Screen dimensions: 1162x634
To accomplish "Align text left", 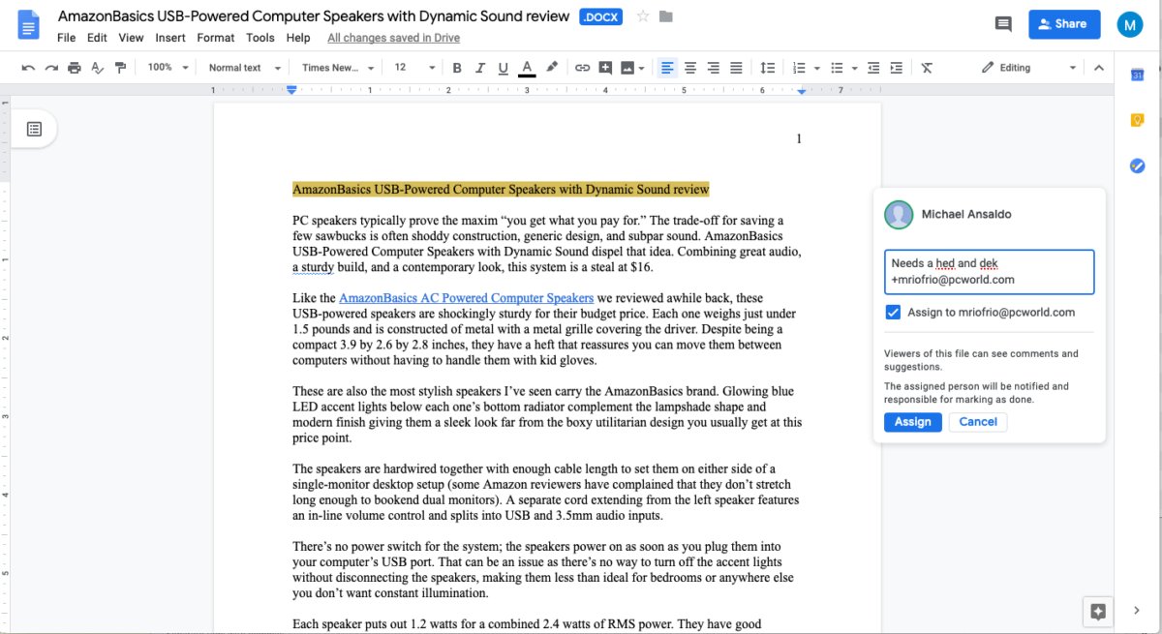I will point(667,68).
